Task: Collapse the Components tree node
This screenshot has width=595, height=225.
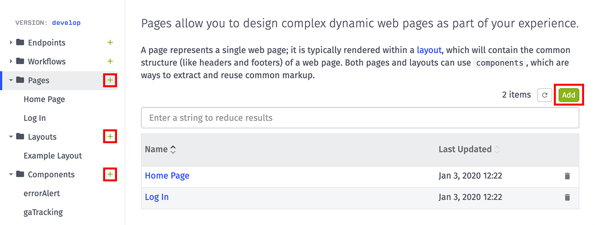Action: [x=11, y=174]
